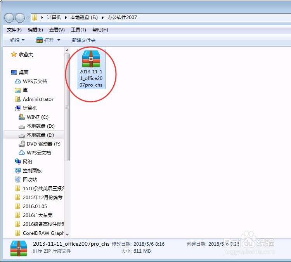The width and height of the screenshot is (291, 262).
Task: Select DVD 驱动器 (F:) in tree
Action: tap(43, 144)
